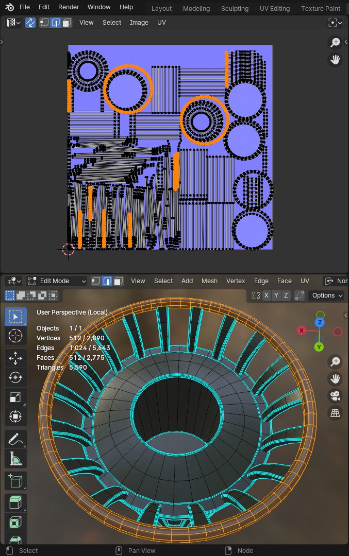Open the Render menu

tap(69, 7)
